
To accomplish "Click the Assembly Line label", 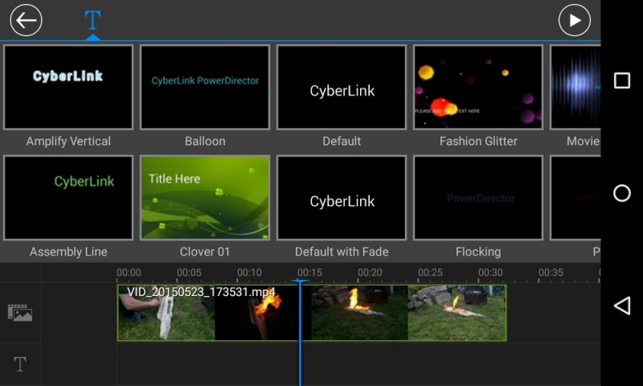I will 68,252.
